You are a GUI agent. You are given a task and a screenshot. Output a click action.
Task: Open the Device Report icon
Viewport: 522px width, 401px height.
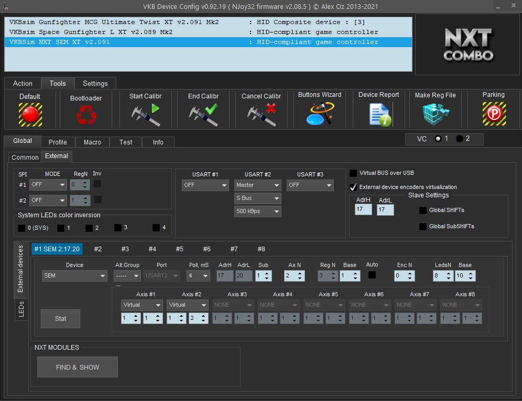coord(378,114)
